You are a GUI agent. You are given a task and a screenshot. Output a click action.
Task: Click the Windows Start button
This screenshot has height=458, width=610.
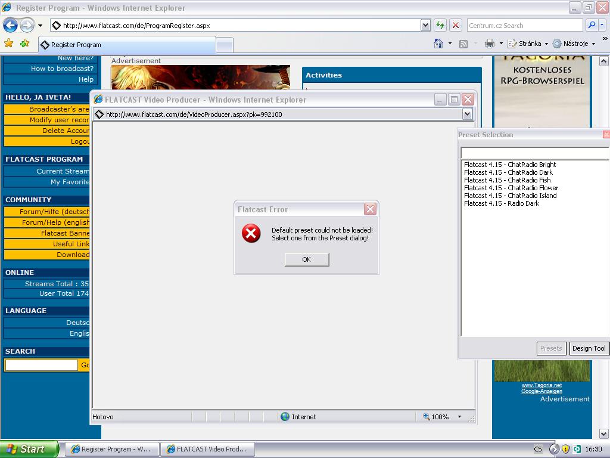29,449
